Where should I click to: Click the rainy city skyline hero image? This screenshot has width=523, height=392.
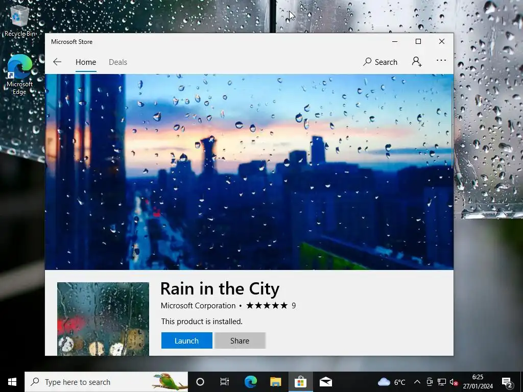tap(249, 171)
